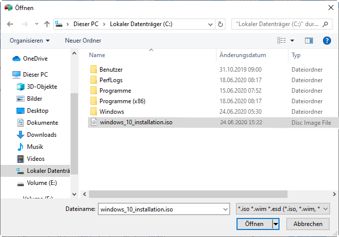Close the Öffnen dialog
The image size is (339, 237).
pyautogui.click(x=331, y=8)
